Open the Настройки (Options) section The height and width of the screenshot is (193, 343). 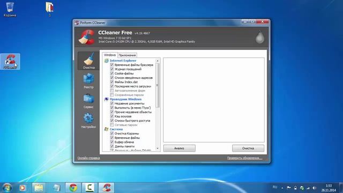tap(88, 120)
